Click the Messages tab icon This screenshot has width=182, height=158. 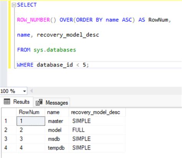pos(39,102)
